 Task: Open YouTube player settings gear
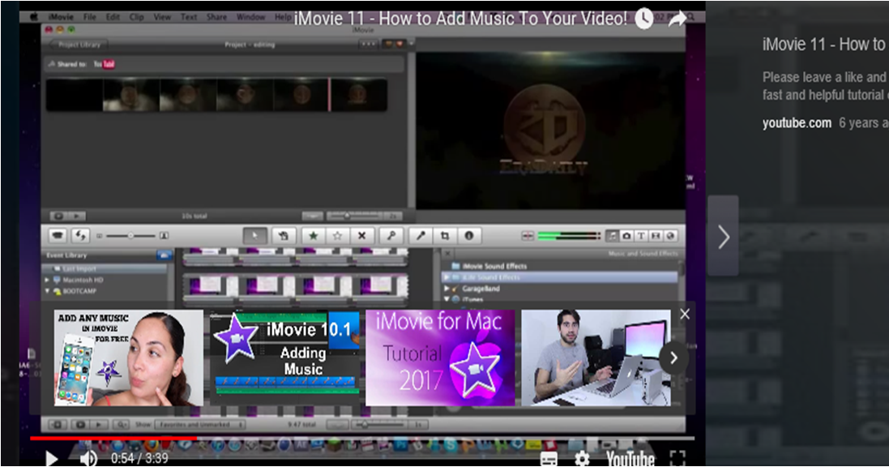582,459
